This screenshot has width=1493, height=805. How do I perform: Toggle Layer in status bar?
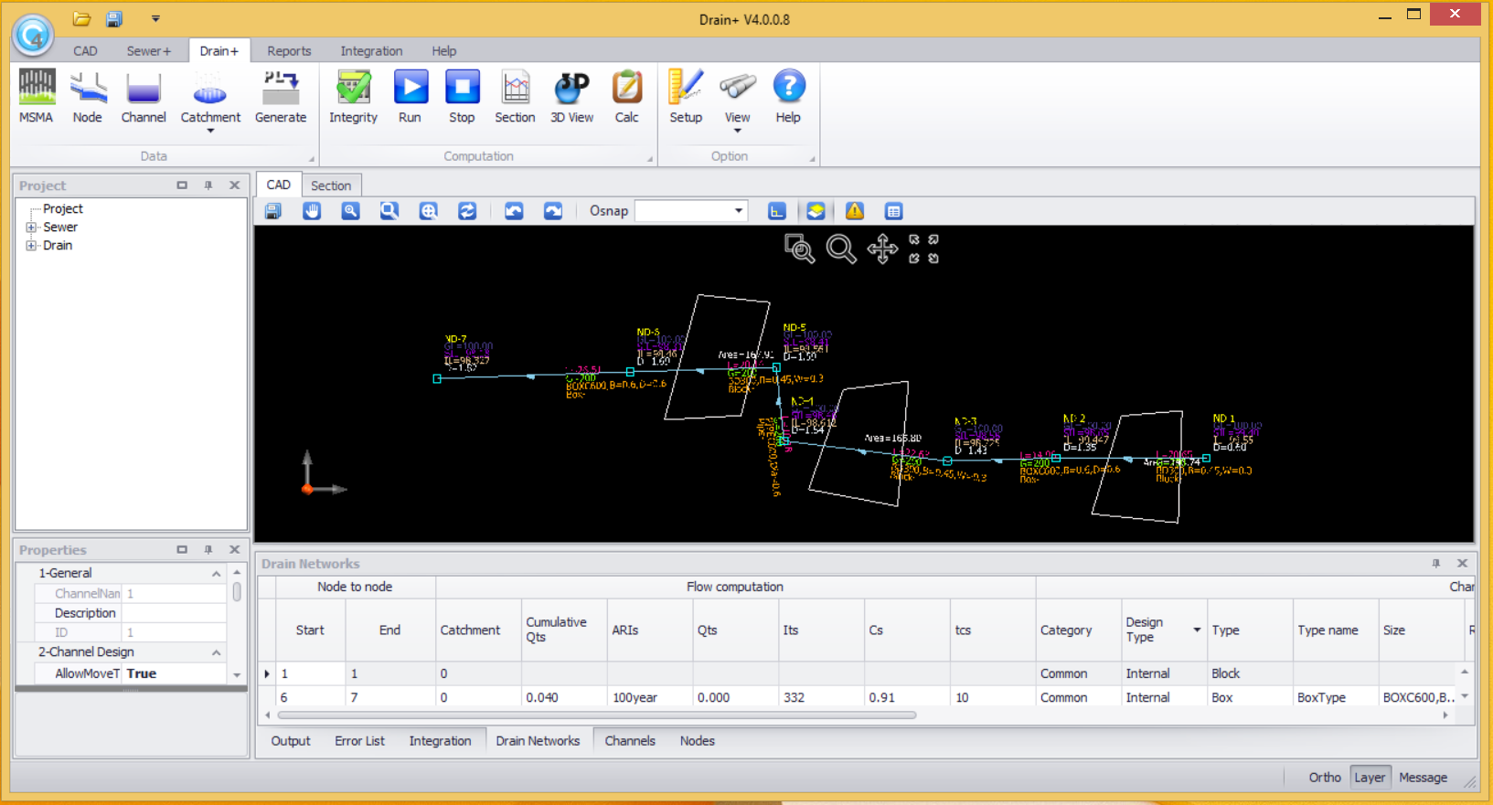click(x=1370, y=778)
